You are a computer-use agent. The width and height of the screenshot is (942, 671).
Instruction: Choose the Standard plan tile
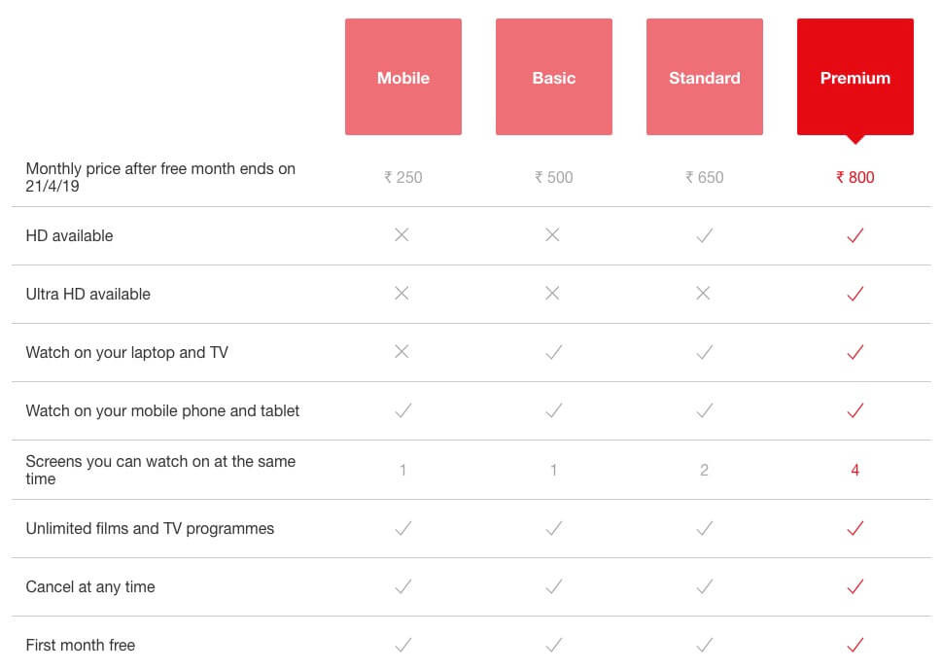705,77
